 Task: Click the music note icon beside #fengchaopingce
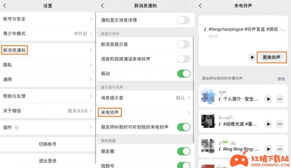click(x=205, y=29)
